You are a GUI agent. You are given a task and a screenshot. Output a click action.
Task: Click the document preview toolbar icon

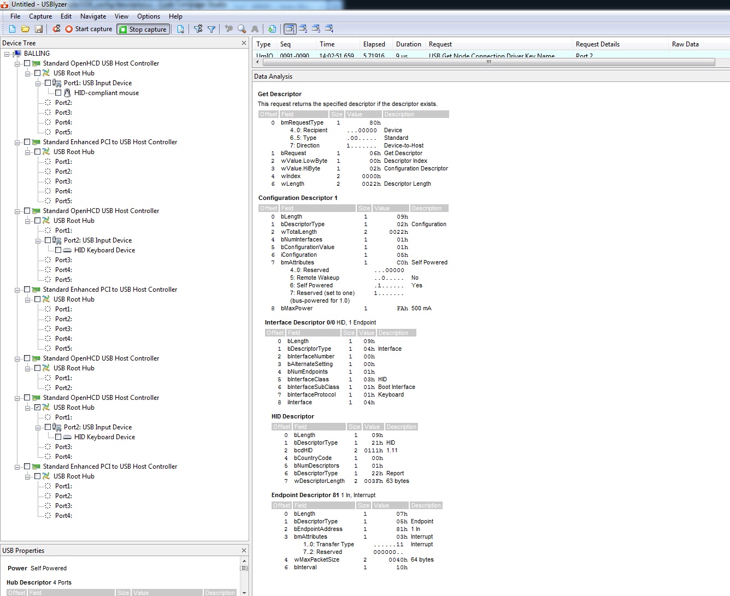(x=181, y=29)
